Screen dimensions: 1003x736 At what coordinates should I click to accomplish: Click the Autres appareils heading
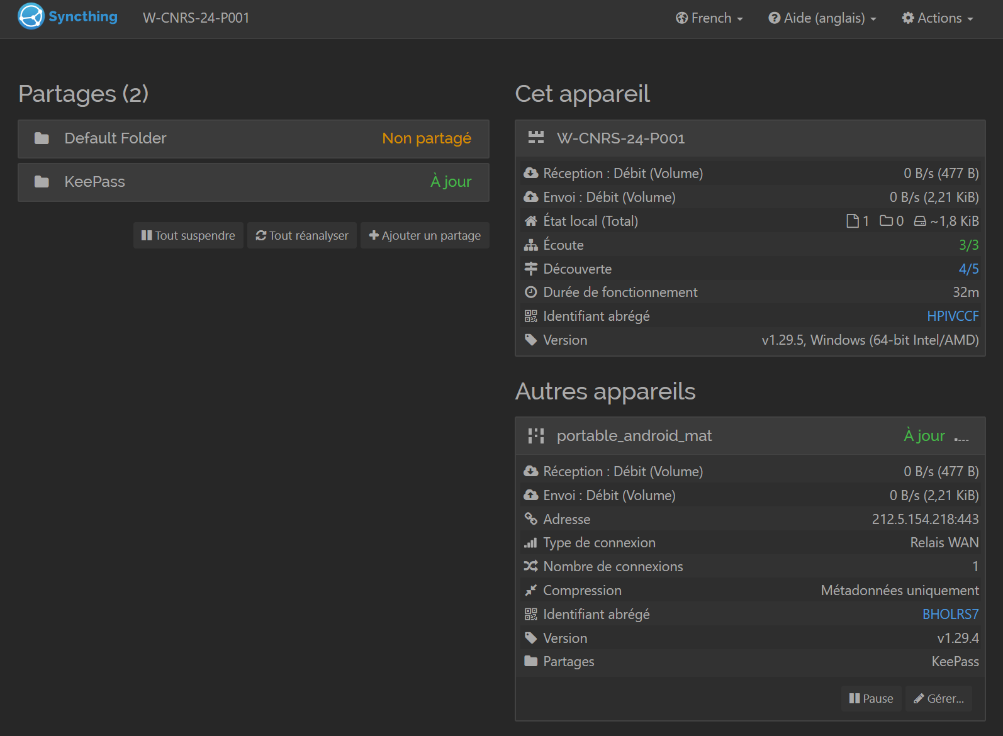[605, 391]
